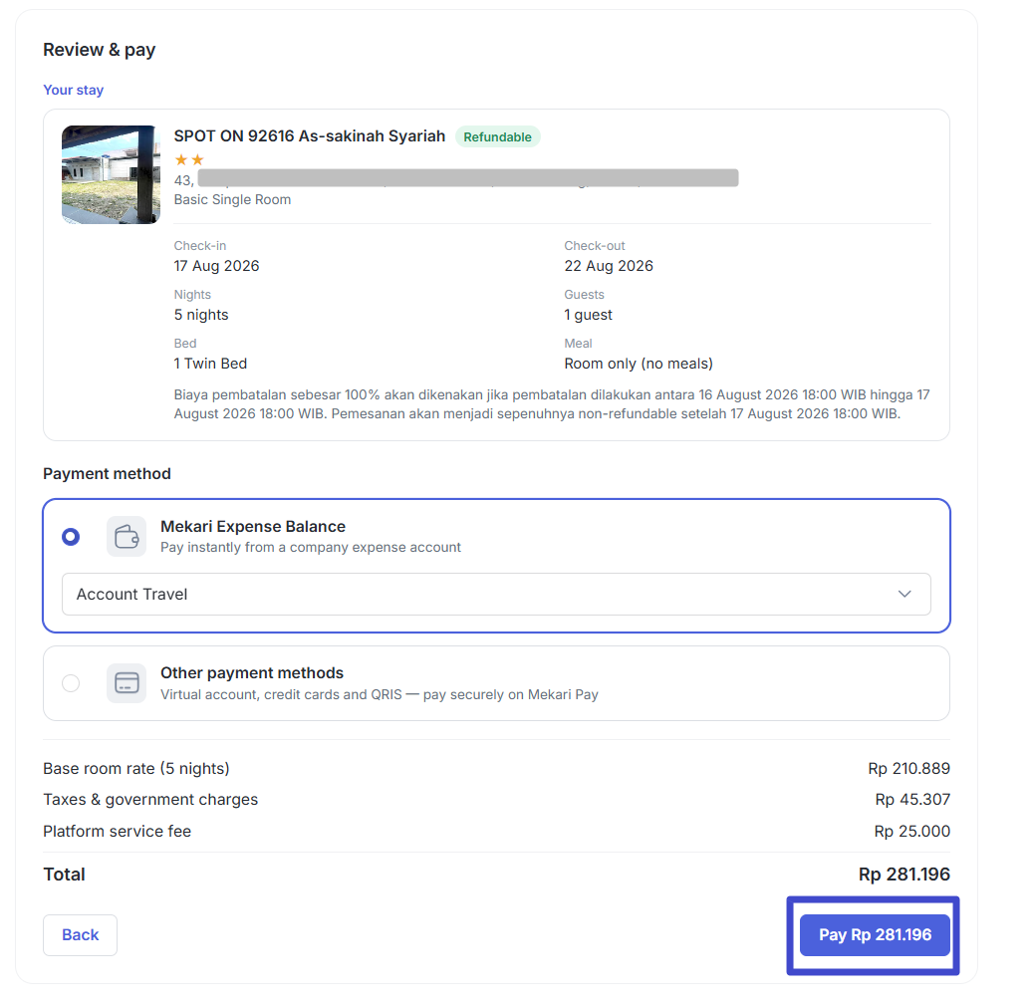The height and width of the screenshot is (1004, 1032).
Task: Select the Mekari Expense Balance radio button
Action: pyautogui.click(x=71, y=537)
